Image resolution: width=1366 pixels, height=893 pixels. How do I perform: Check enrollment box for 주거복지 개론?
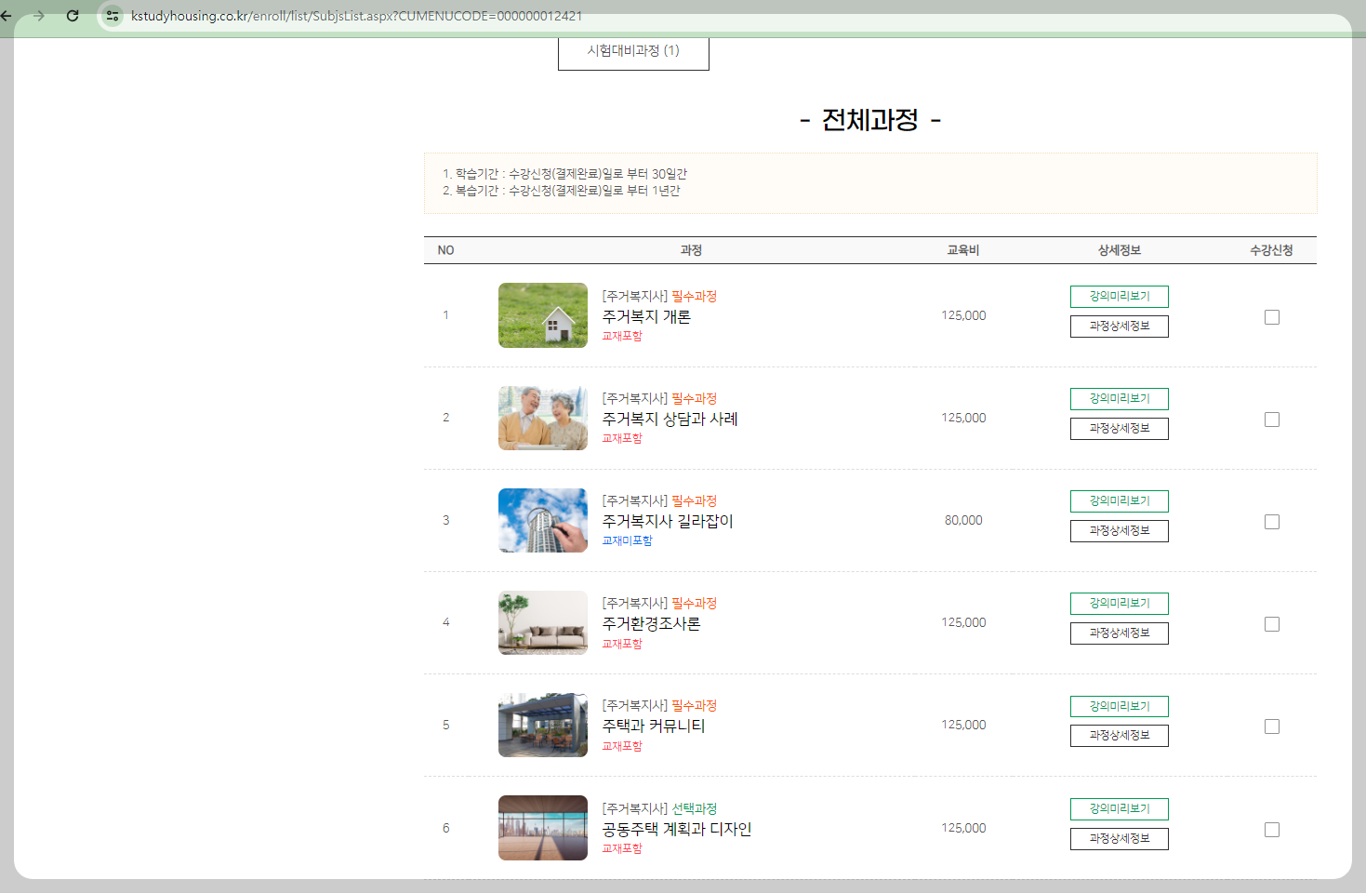[1272, 316]
